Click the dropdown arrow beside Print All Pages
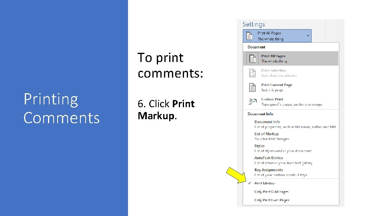 click(x=308, y=36)
